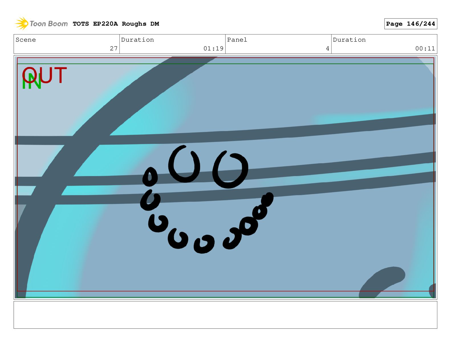Click the Toon Boom logo
451x349 pixels.
(41, 24)
